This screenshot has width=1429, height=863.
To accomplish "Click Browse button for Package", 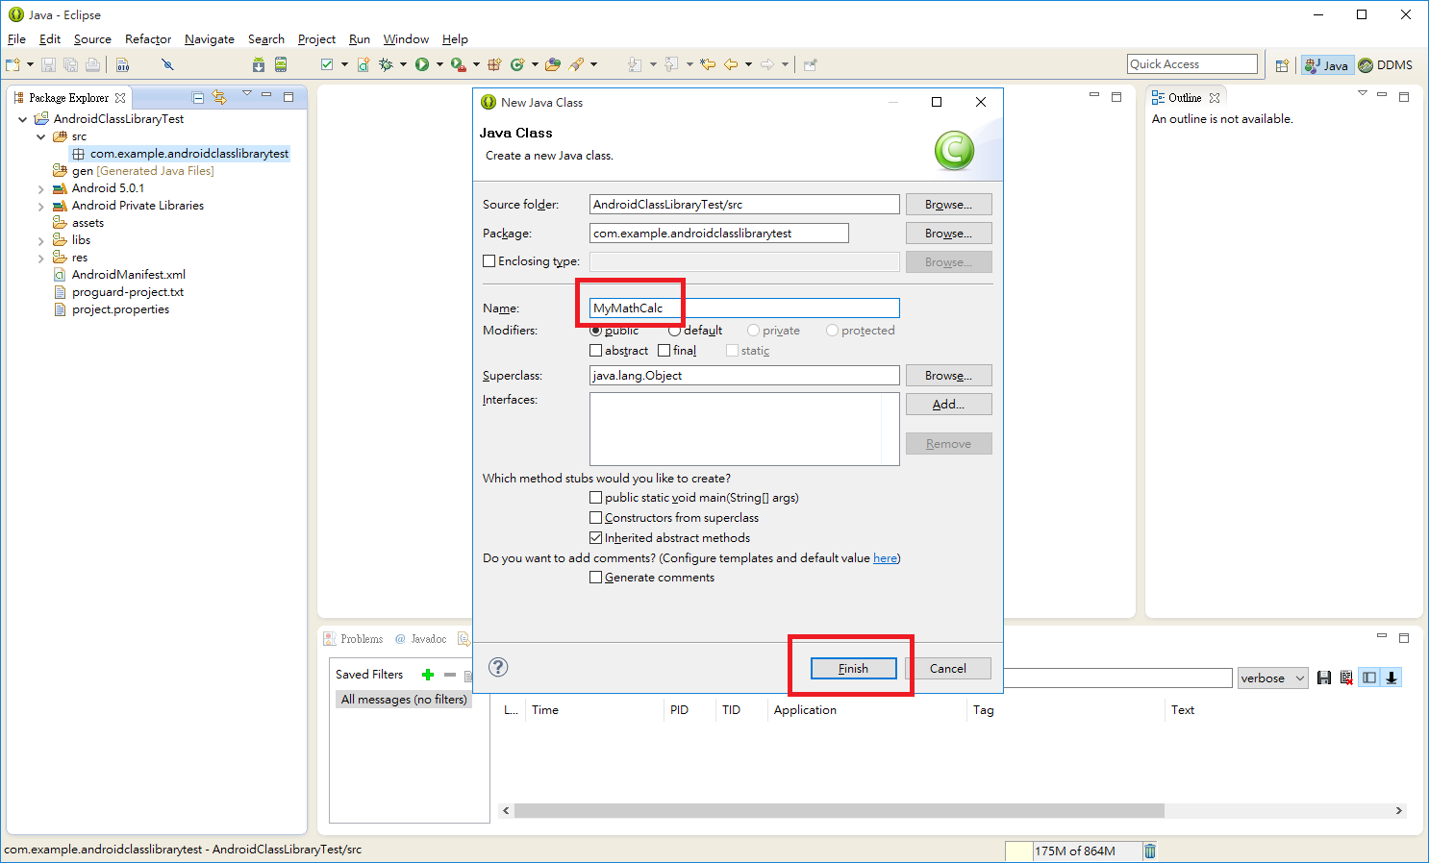I will coord(948,234).
